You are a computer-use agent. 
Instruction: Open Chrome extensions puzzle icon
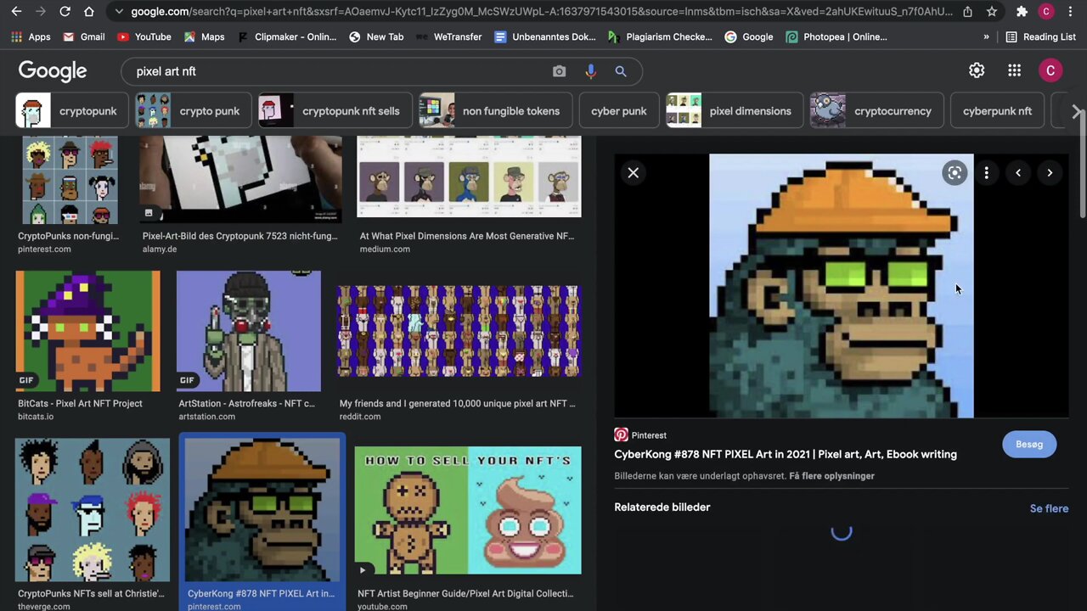[x=1022, y=12]
